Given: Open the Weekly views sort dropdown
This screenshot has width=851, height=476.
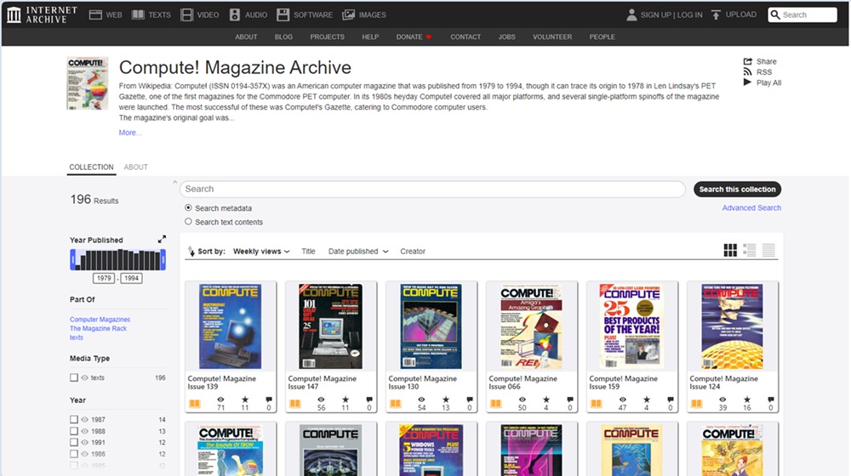Looking at the screenshot, I should [x=261, y=252].
